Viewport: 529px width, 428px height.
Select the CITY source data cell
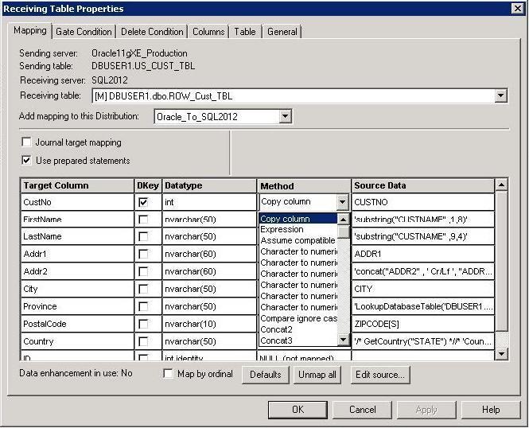423,289
